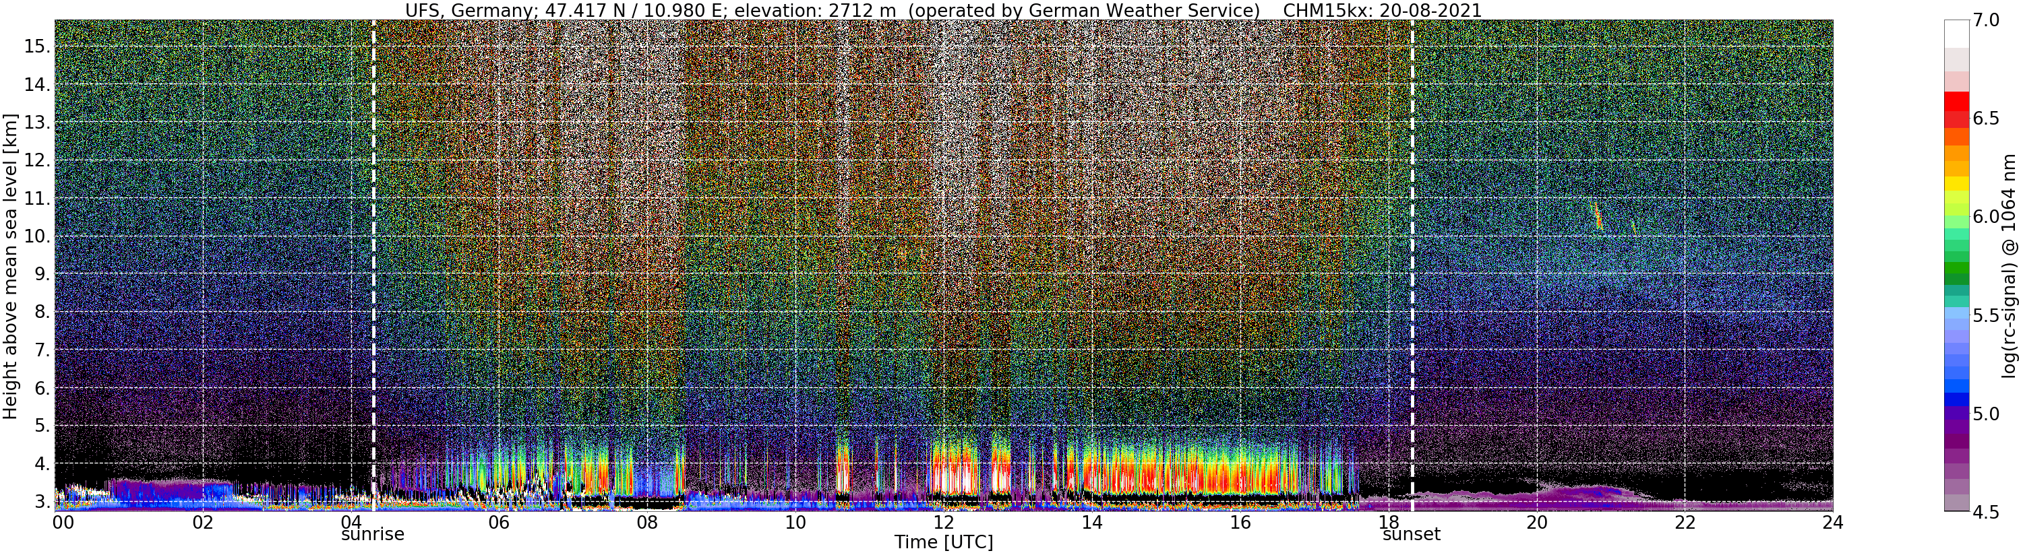The width and height of the screenshot is (2023, 555).
Task: Click the "5.5" colorbar scale value
Action: [1987, 315]
